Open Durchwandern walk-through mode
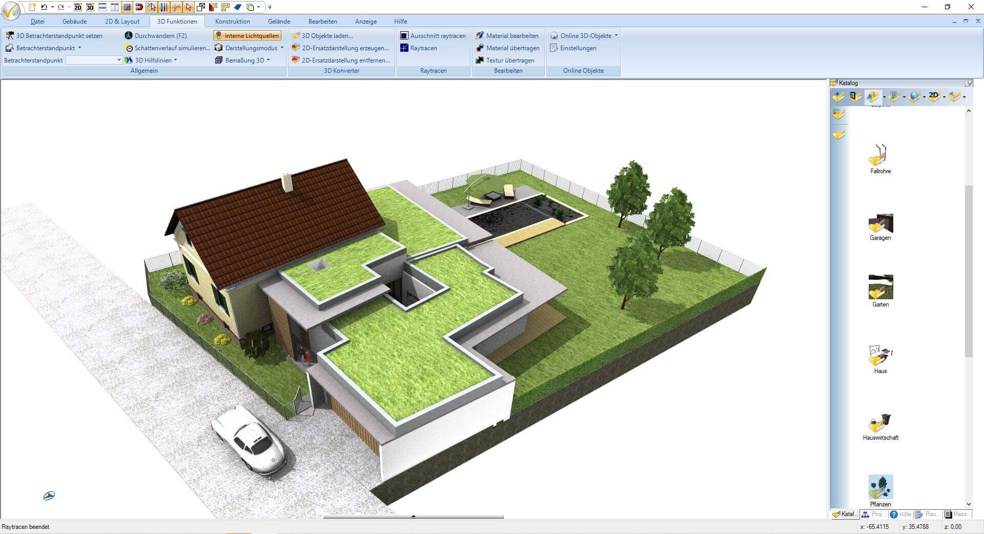Viewport: 984px width, 534px height. click(x=159, y=35)
